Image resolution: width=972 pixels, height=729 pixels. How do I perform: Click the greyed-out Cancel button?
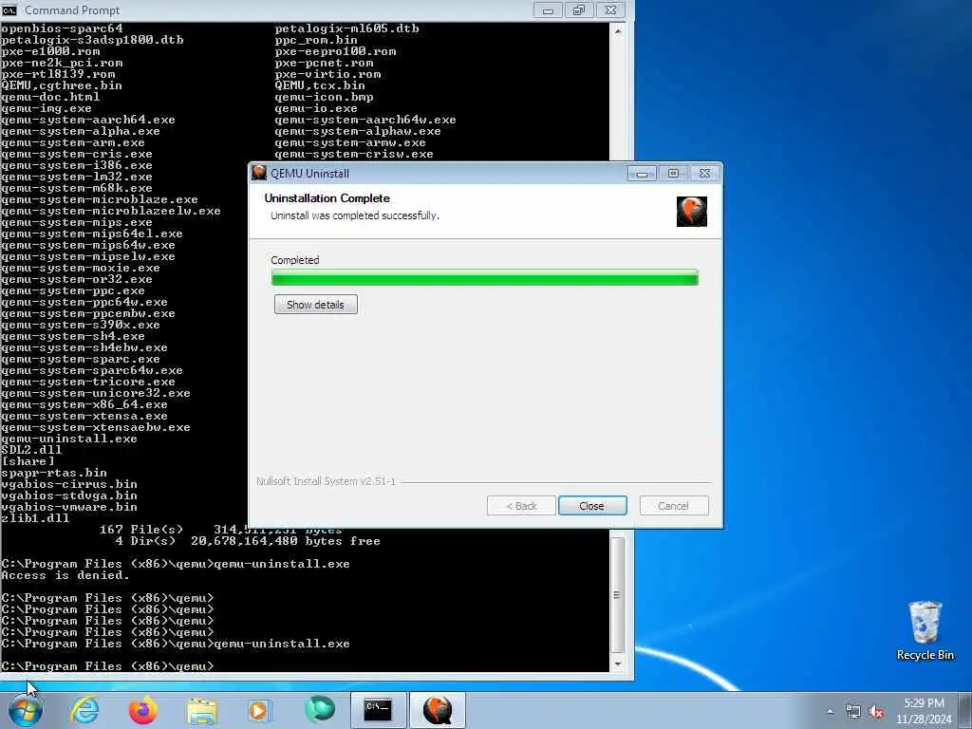[x=673, y=506]
